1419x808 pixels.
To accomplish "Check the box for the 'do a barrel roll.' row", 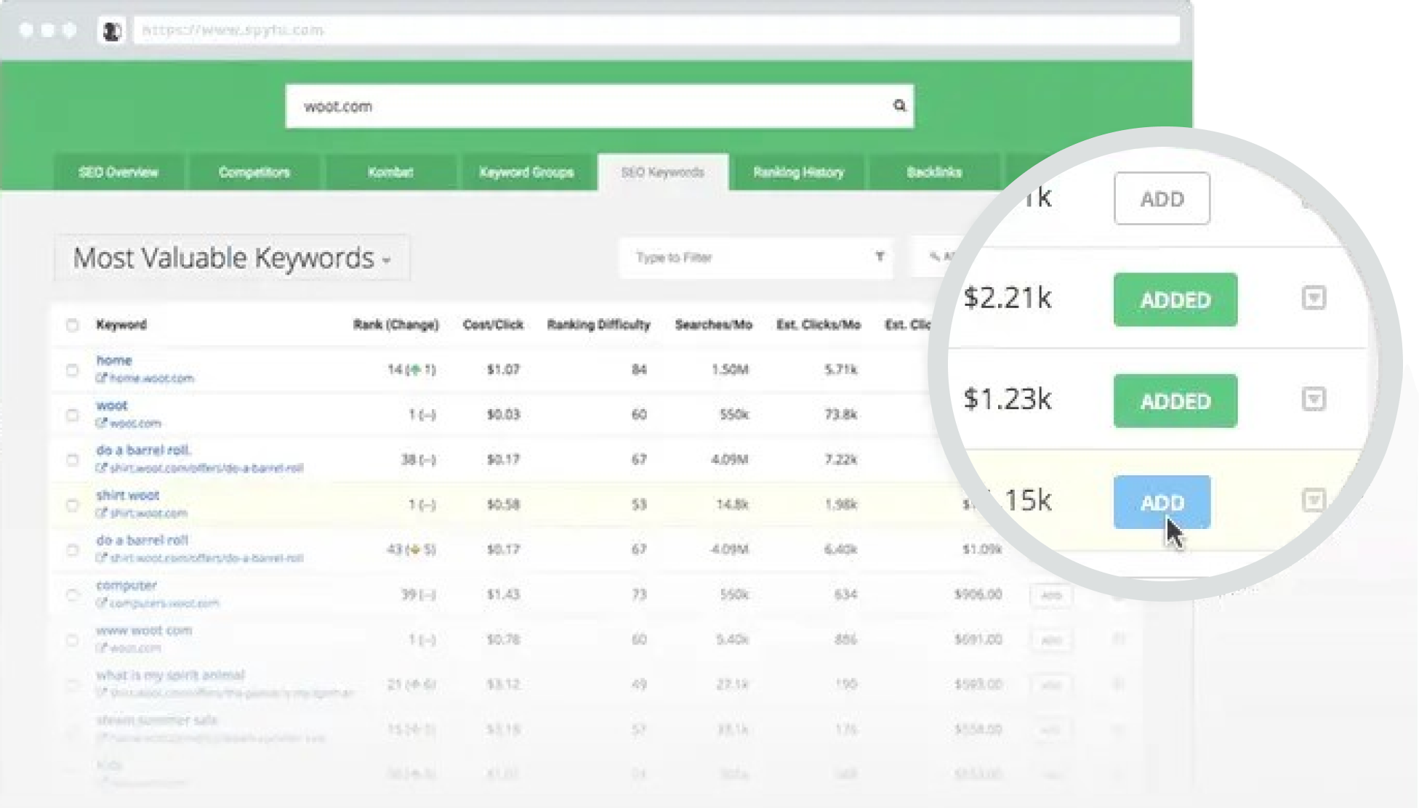I will (x=72, y=460).
